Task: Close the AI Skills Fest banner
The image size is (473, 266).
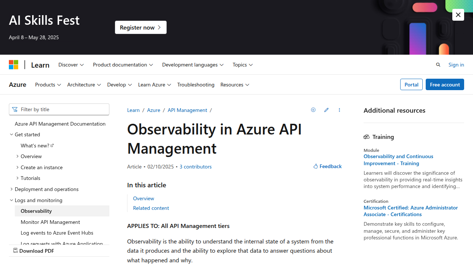Action: tap(458, 15)
